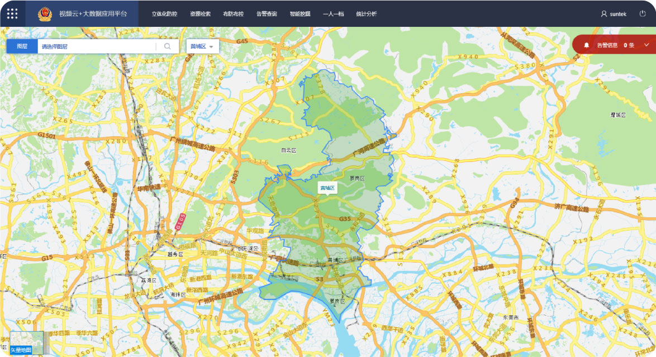Expand the 告警信息 panel chevron
This screenshot has width=656, height=357.
(x=647, y=45)
